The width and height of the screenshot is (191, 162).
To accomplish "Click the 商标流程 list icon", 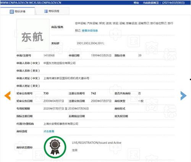I will pos(46,11).
